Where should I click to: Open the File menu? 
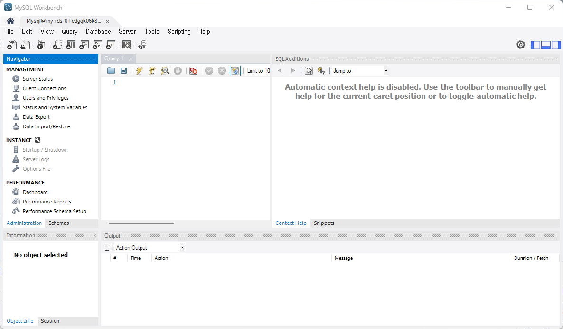coord(9,32)
